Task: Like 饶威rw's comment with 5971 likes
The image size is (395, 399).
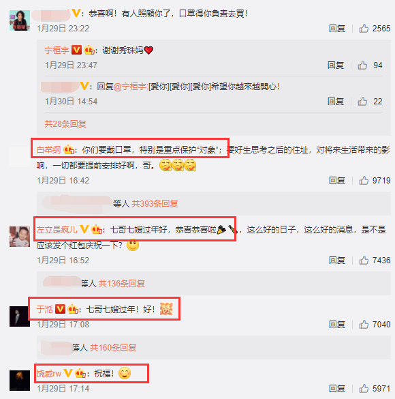Action: pos(364,388)
